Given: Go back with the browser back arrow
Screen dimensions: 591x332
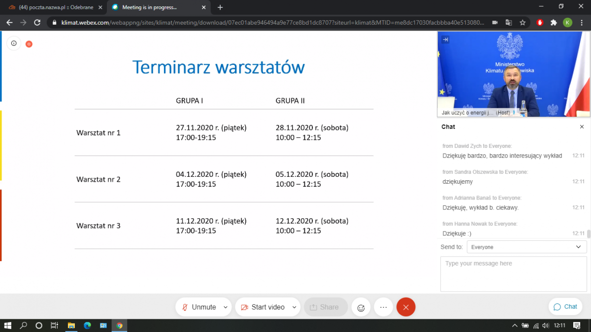Looking at the screenshot, I should pyautogui.click(x=9, y=23).
